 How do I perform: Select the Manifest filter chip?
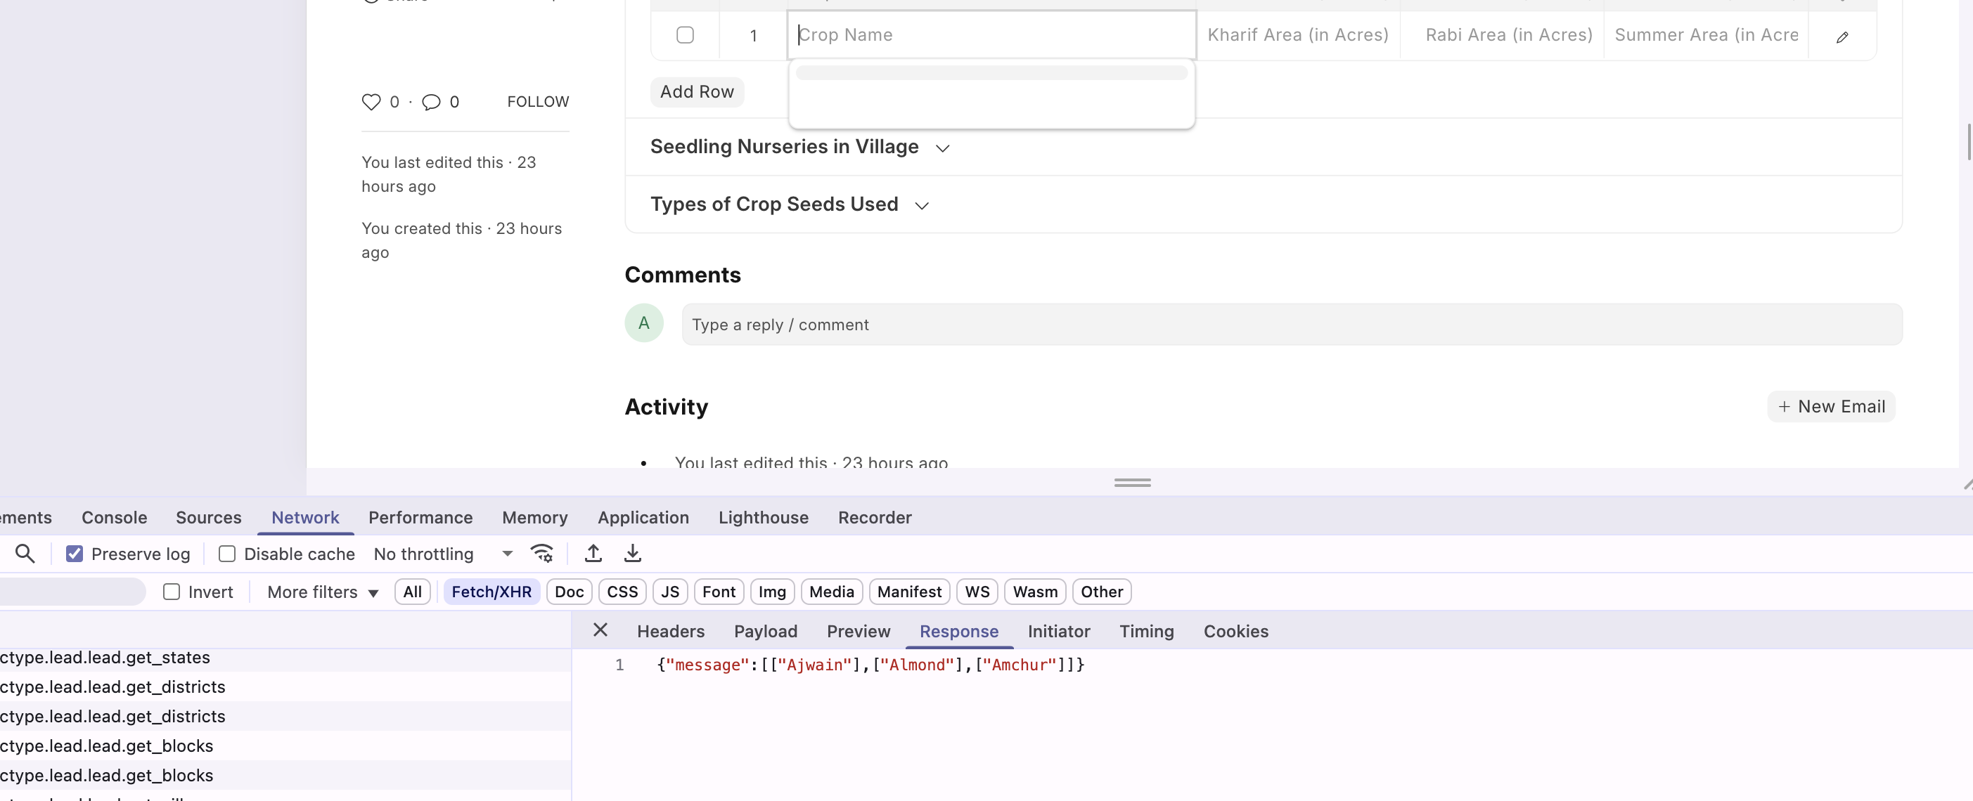[x=909, y=592]
